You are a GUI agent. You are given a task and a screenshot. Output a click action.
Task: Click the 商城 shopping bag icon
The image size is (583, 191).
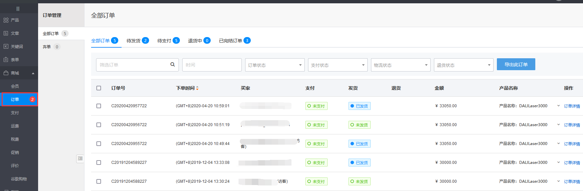6,73
